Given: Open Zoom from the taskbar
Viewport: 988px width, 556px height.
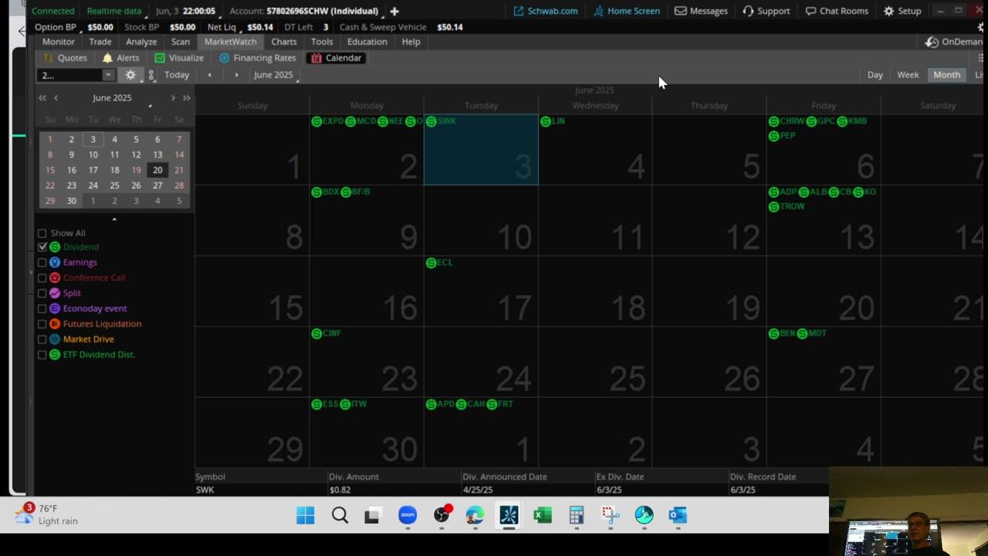Looking at the screenshot, I should point(408,515).
